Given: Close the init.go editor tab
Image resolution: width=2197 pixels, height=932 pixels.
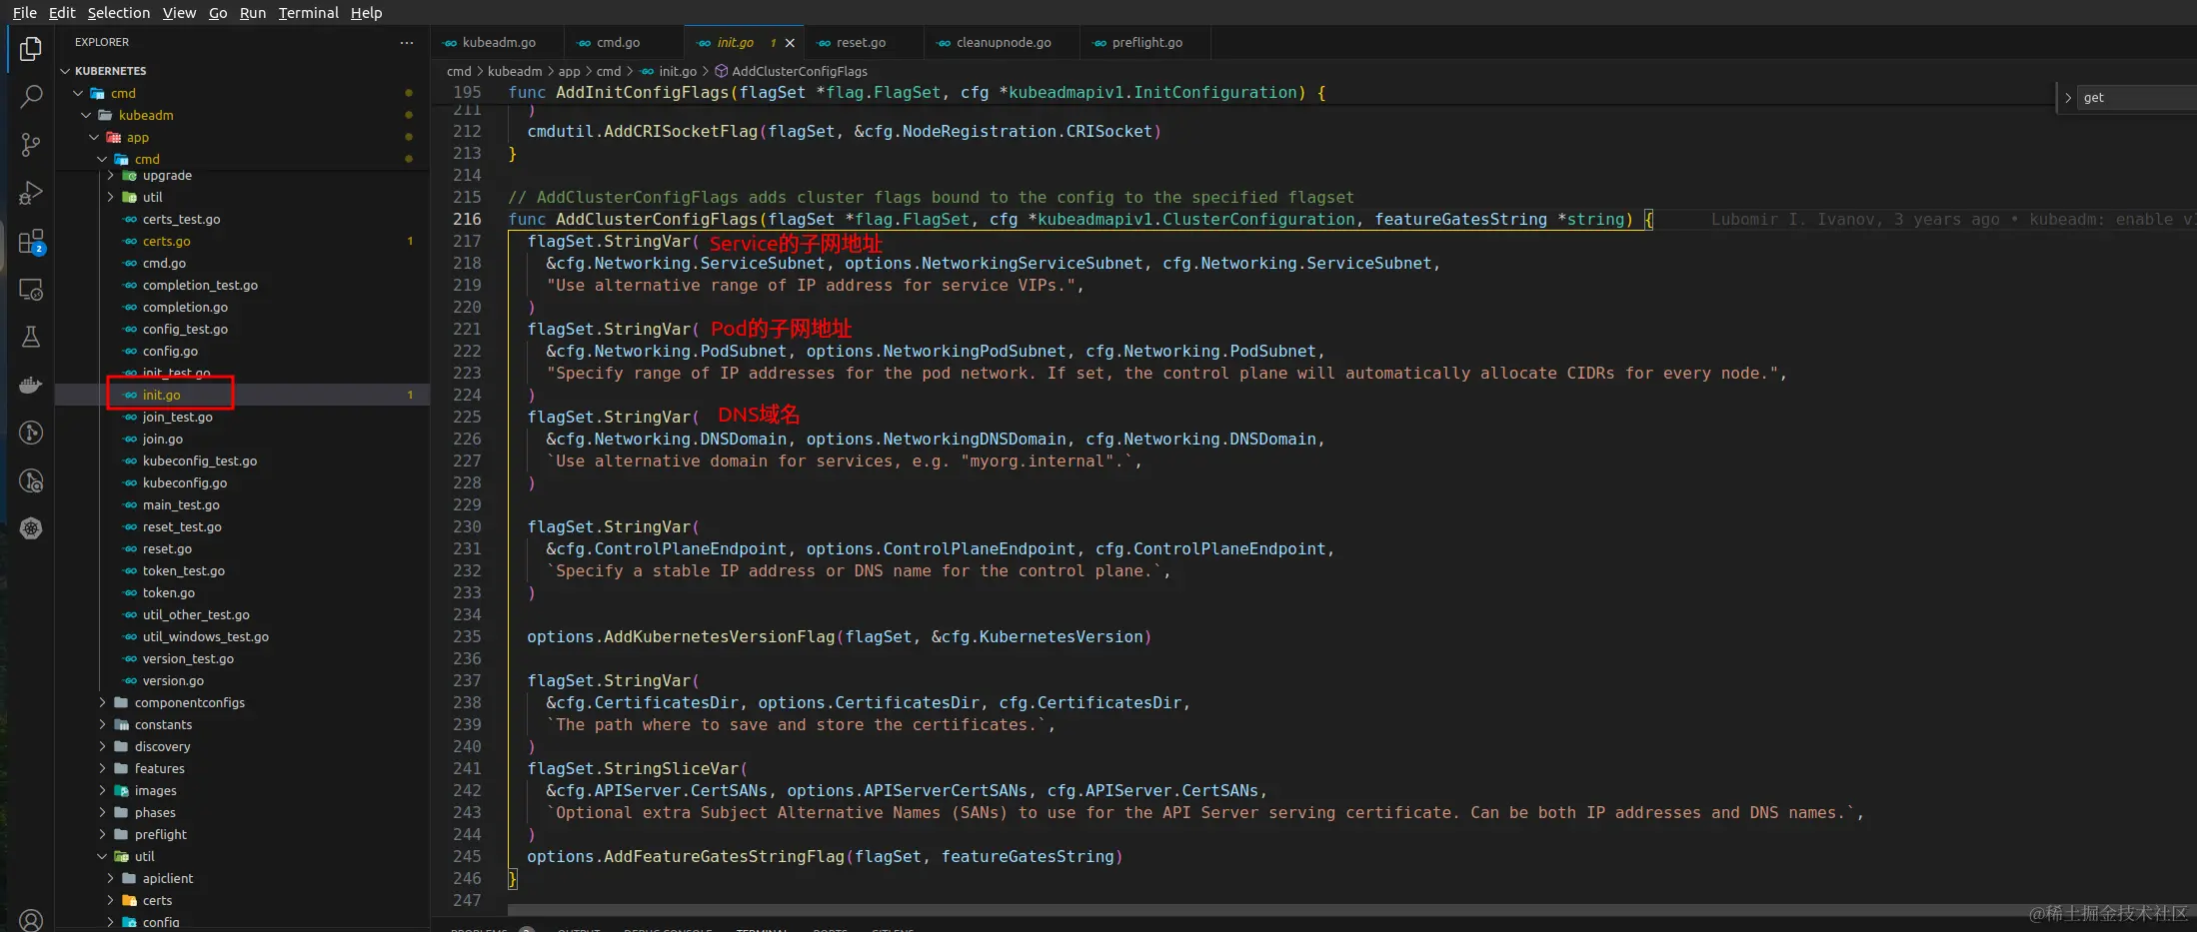Looking at the screenshot, I should [x=790, y=43].
